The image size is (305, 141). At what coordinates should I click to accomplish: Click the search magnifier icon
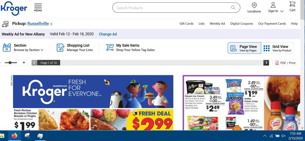pos(233,8)
